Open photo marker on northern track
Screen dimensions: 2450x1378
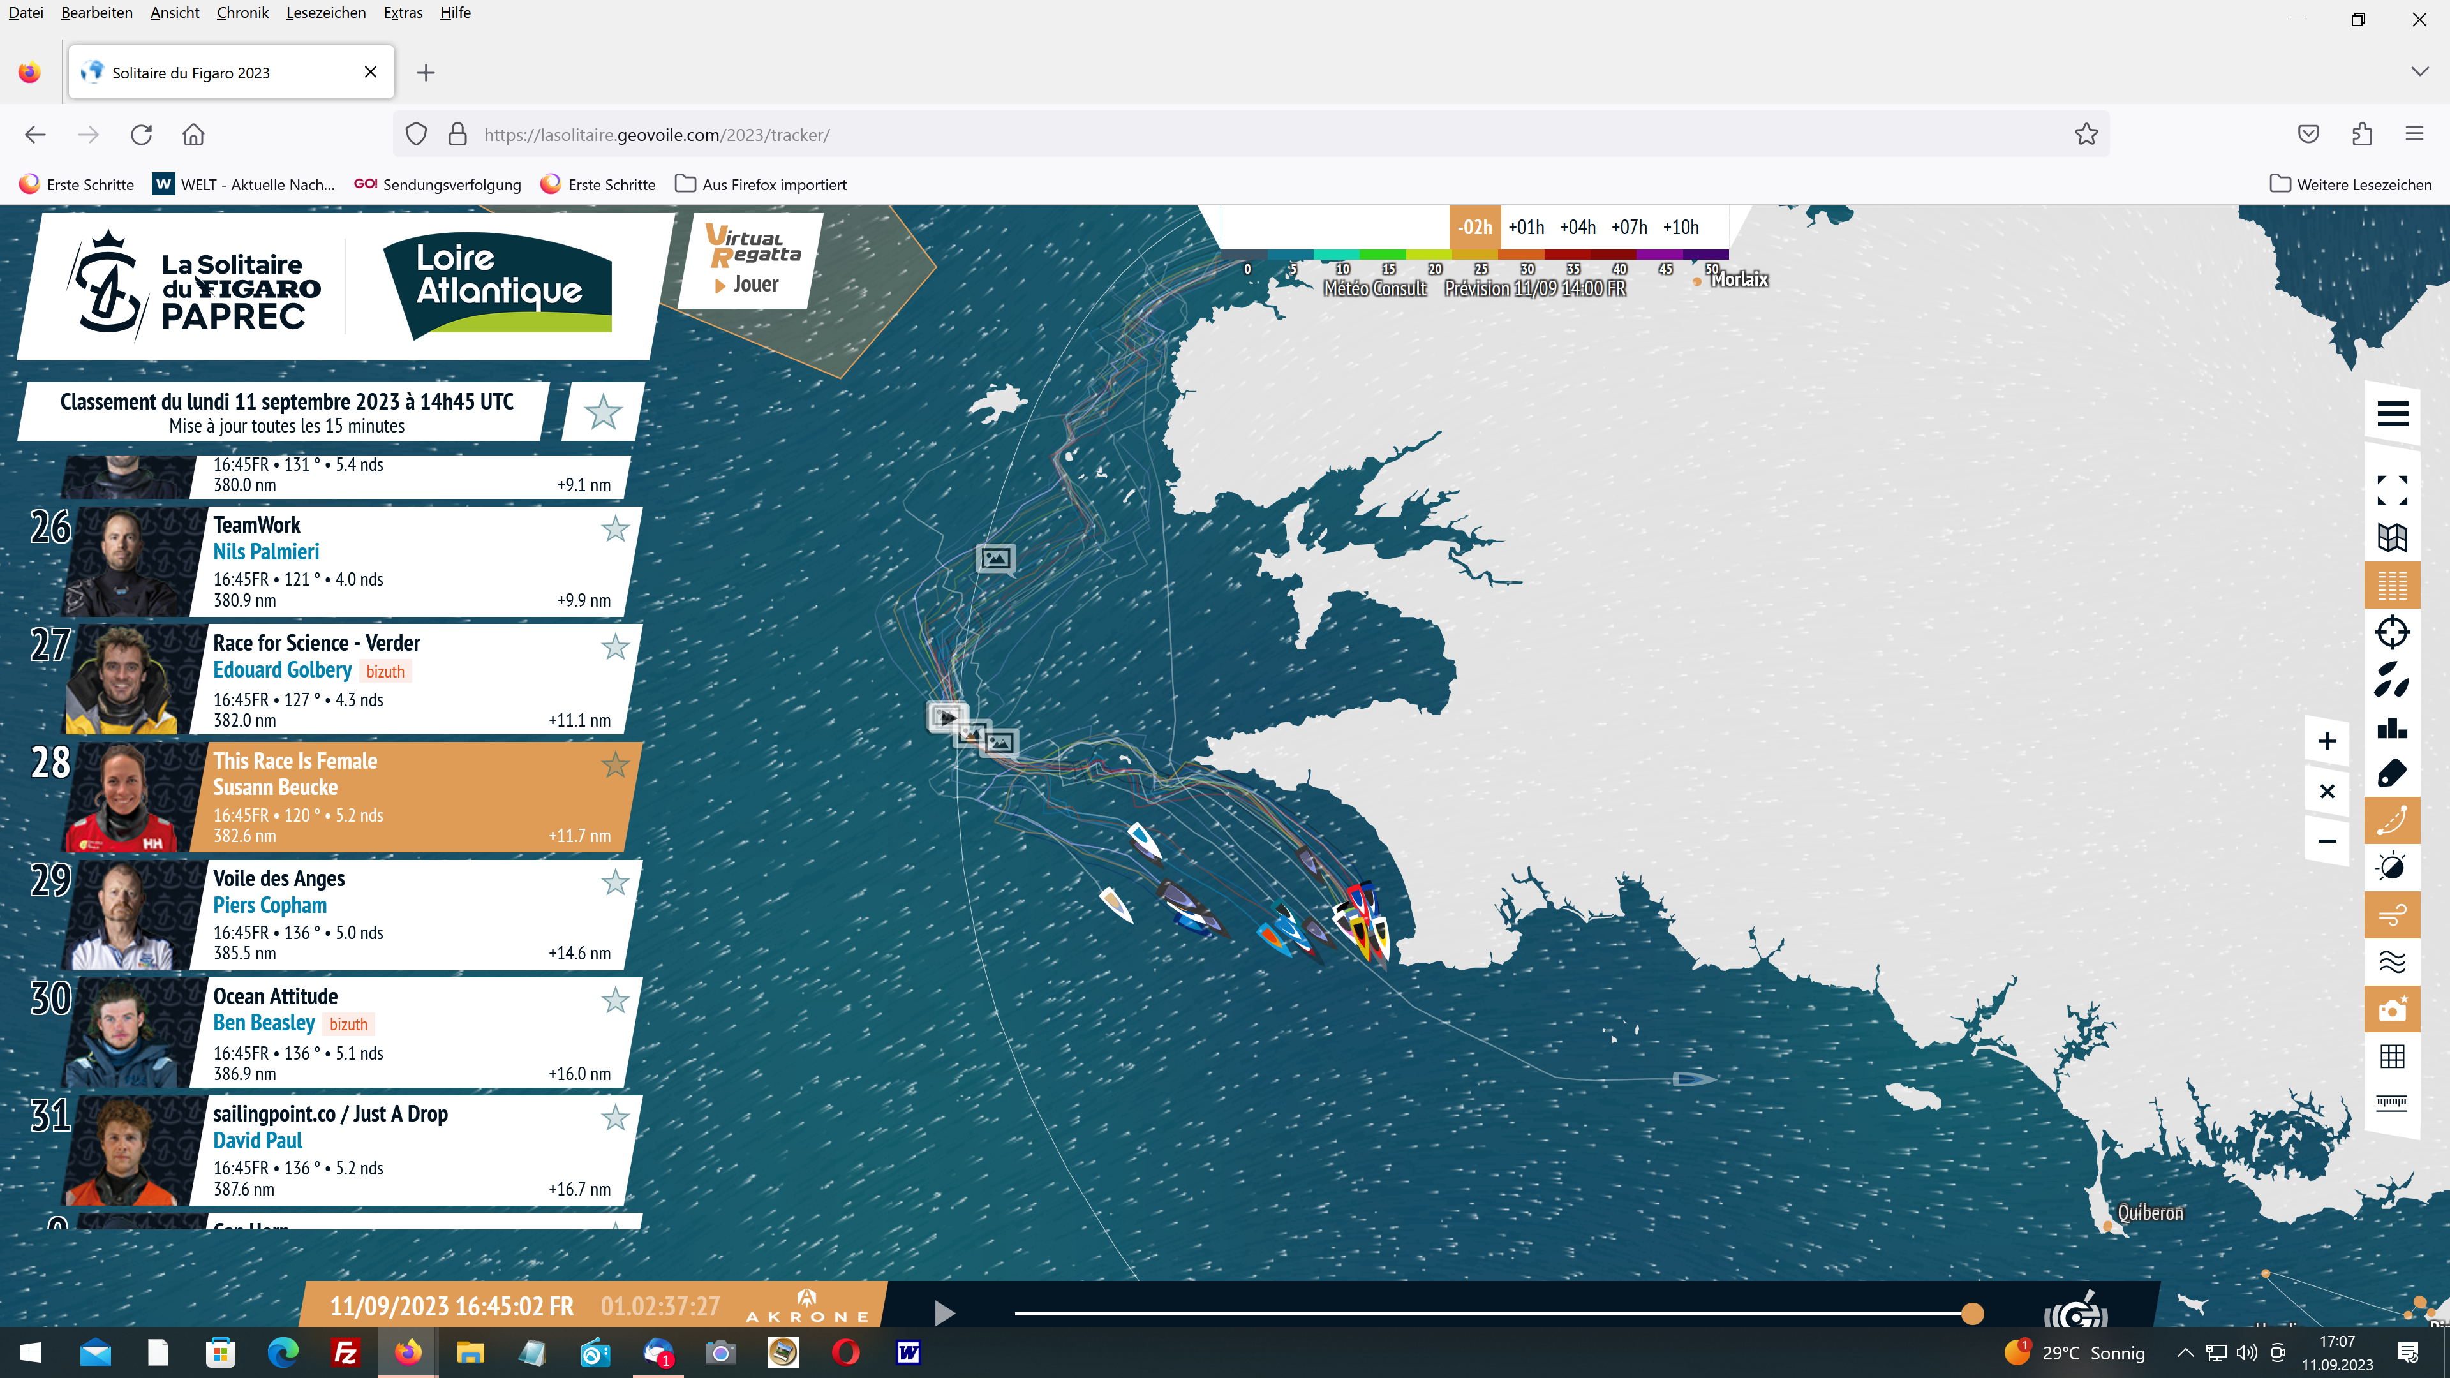point(996,558)
